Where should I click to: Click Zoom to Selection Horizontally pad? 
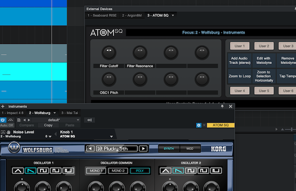pyautogui.click(x=264, y=76)
